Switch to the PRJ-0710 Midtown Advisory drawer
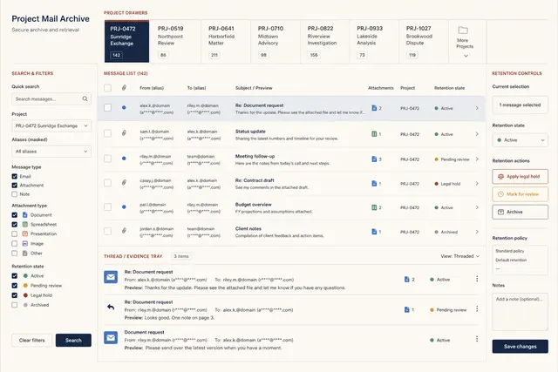The height and width of the screenshot is (372, 558). [276, 42]
